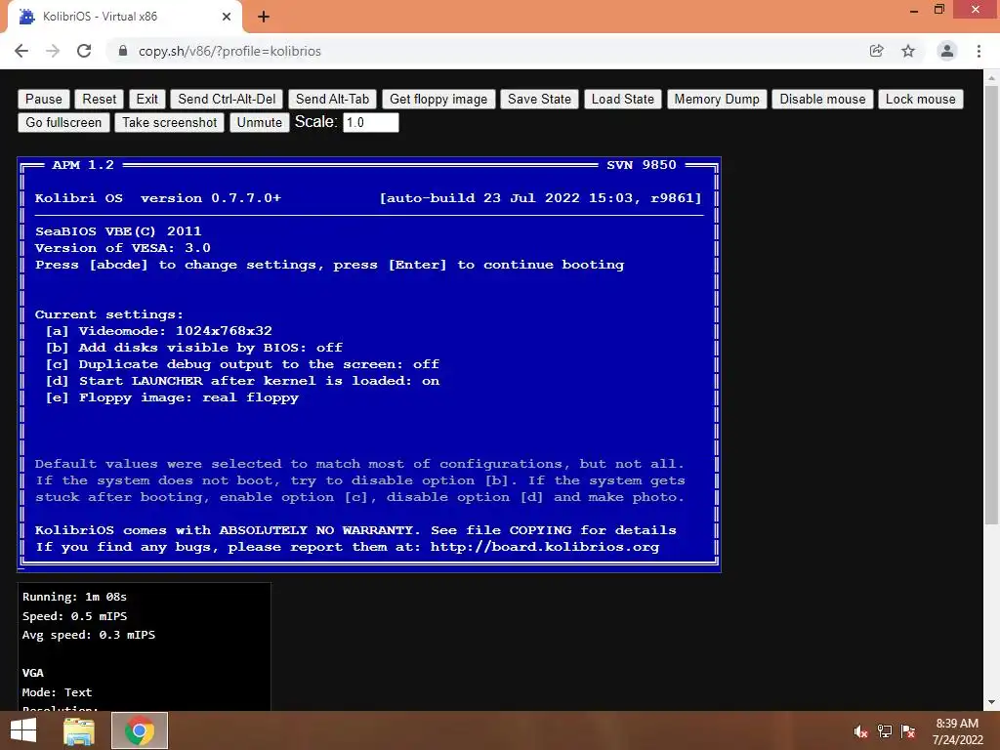
Task: Click scrollbar down arrow
Action: point(991,703)
